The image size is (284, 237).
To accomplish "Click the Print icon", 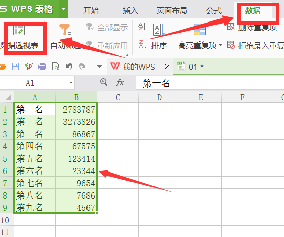I will [x=42, y=67].
